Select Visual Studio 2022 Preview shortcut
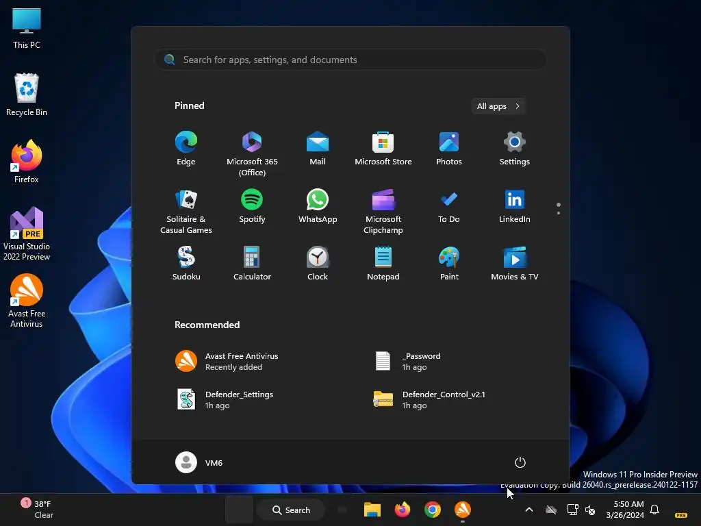701x526 pixels. coord(27,234)
